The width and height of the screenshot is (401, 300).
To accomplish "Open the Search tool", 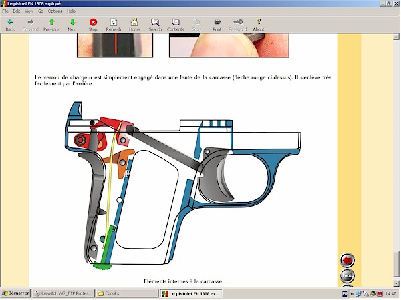I will (x=155, y=25).
